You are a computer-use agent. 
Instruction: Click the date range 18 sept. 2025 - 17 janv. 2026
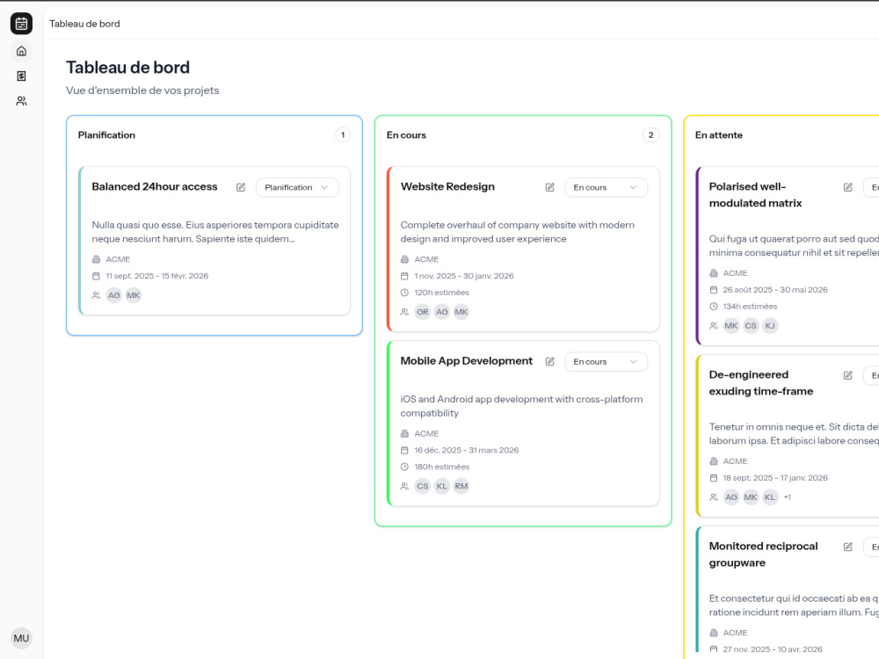coord(775,478)
